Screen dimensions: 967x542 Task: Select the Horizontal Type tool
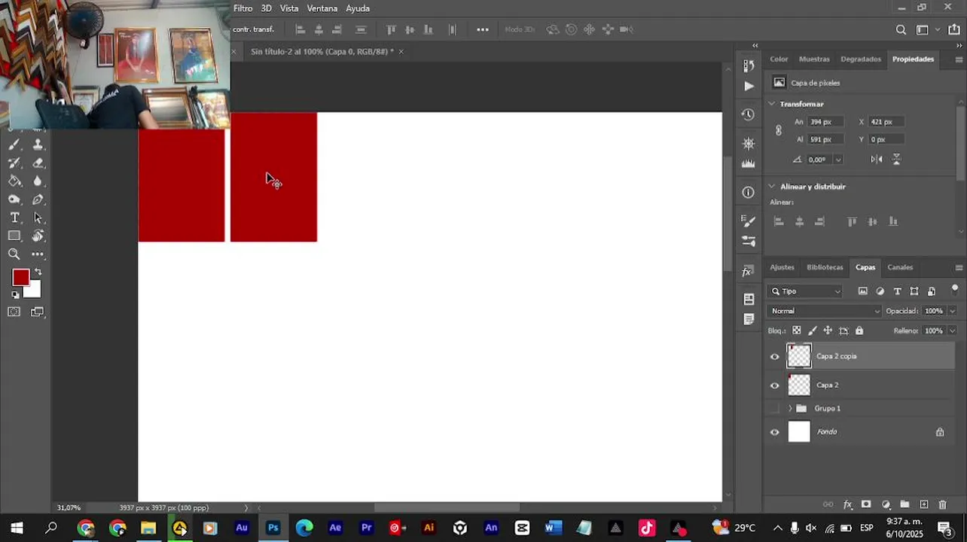pyautogui.click(x=14, y=218)
